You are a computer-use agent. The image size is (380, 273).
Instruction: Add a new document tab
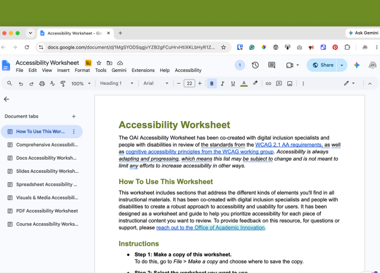pyautogui.click(x=74, y=116)
